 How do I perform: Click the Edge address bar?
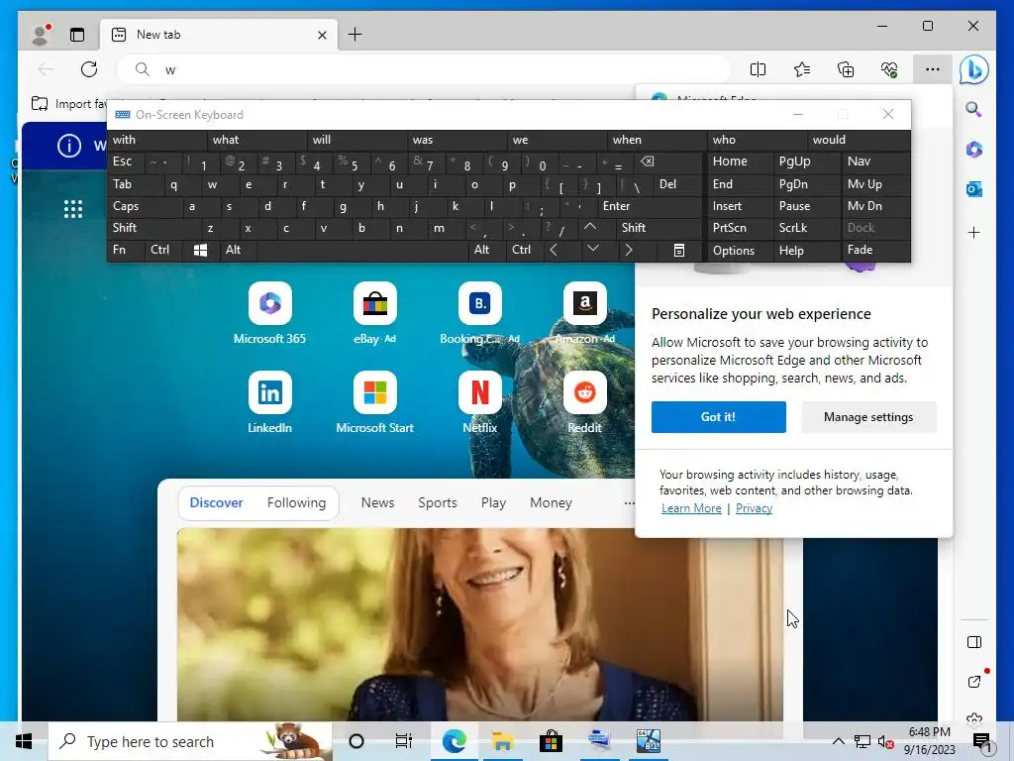(424, 69)
